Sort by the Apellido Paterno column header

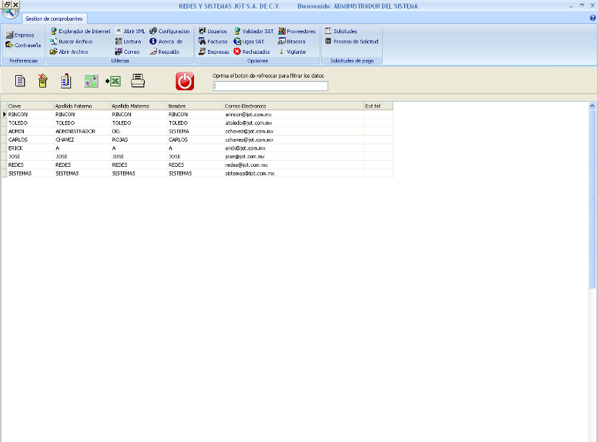click(81, 106)
